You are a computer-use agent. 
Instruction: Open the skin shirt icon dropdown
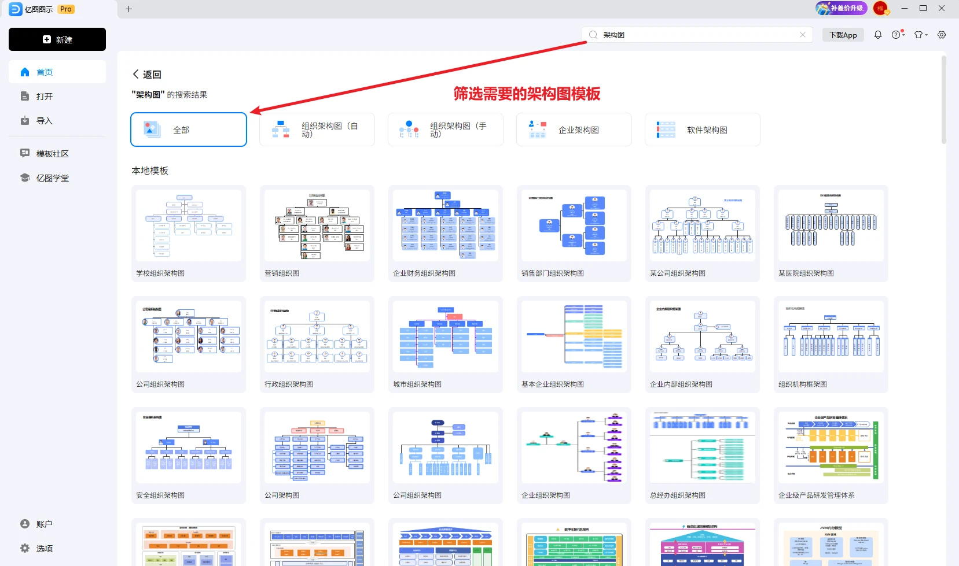[x=920, y=35]
